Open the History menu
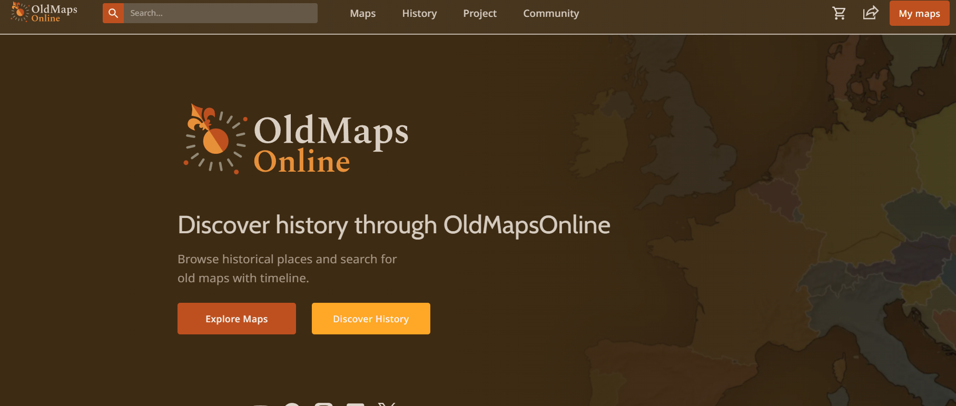The height and width of the screenshot is (406, 956). [419, 14]
